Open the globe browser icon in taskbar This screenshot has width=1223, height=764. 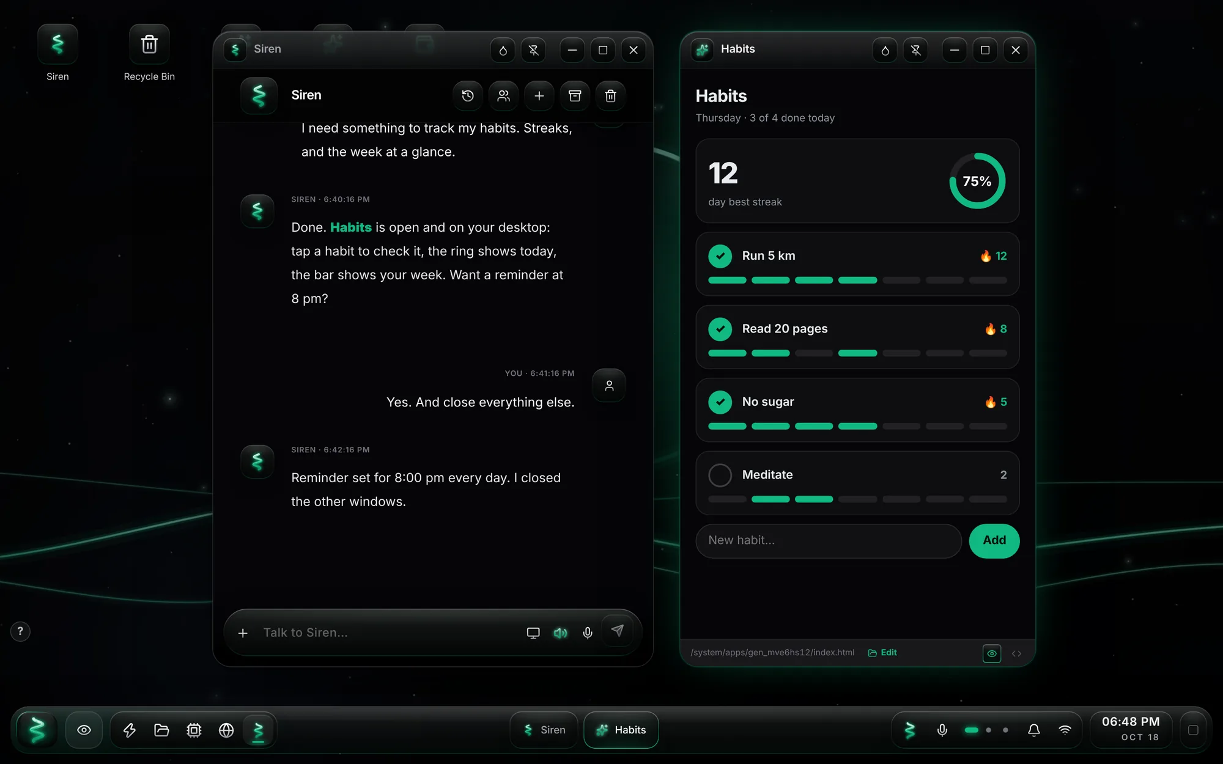pyautogui.click(x=226, y=730)
